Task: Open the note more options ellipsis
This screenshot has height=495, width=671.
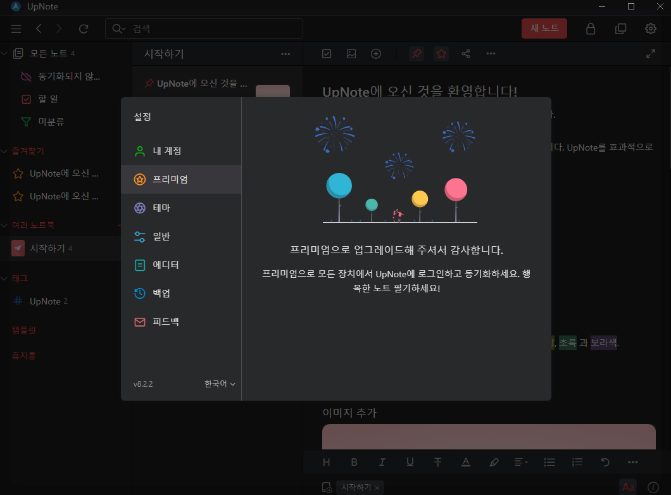Action: pyautogui.click(x=491, y=53)
